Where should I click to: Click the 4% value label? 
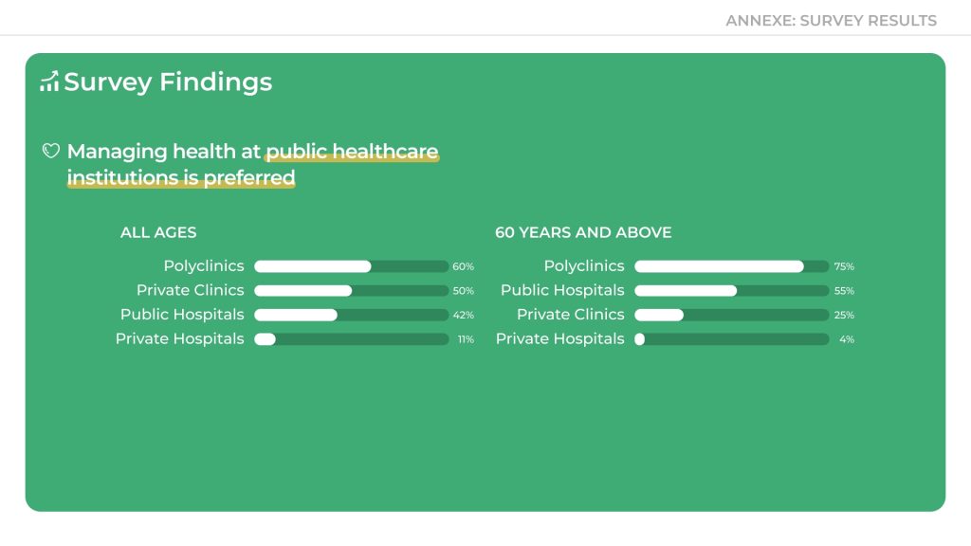[847, 339]
